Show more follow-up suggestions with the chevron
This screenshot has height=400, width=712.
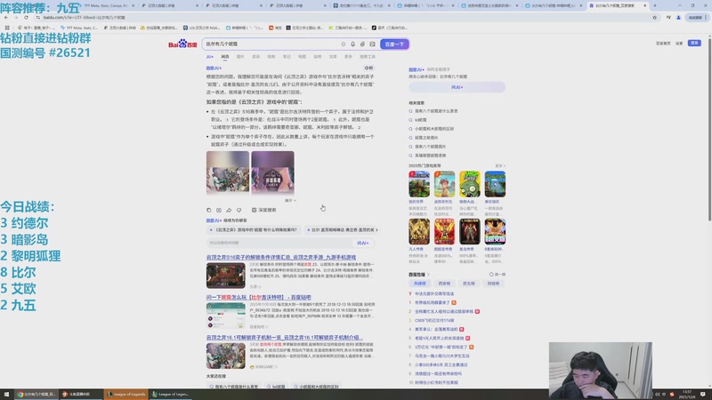[376, 230]
